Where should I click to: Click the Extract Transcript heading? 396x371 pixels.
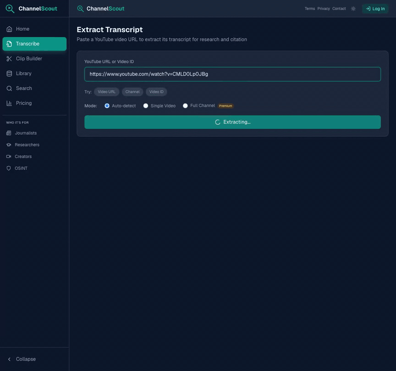pos(110,30)
